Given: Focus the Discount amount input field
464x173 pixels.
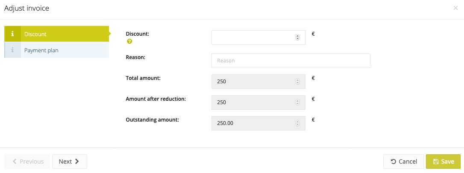Looking at the screenshot, I should [x=258, y=37].
